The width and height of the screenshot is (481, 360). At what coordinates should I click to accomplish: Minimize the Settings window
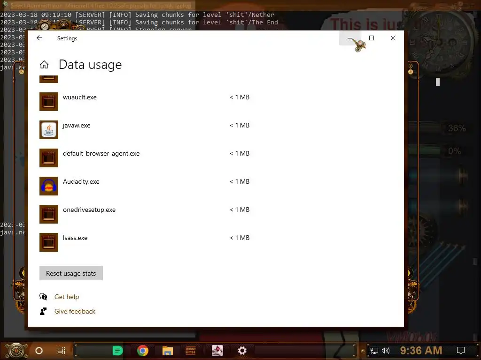350,38
